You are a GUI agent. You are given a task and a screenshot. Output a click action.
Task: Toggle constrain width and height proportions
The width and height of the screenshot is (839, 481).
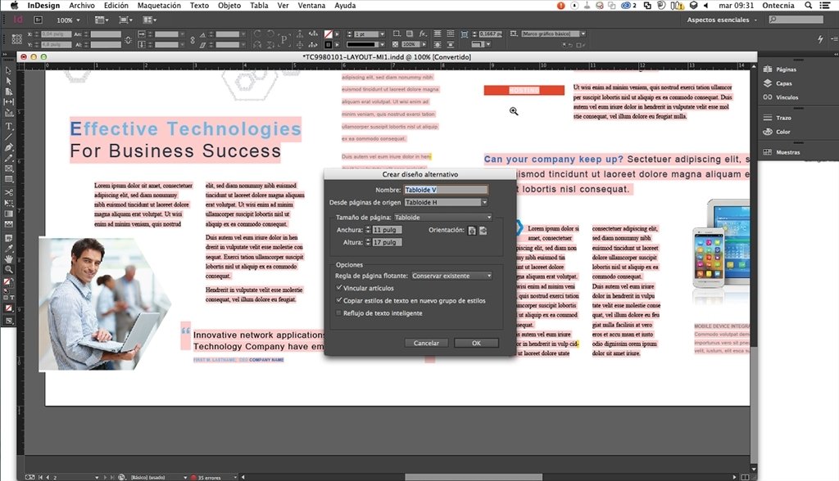coord(128,39)
